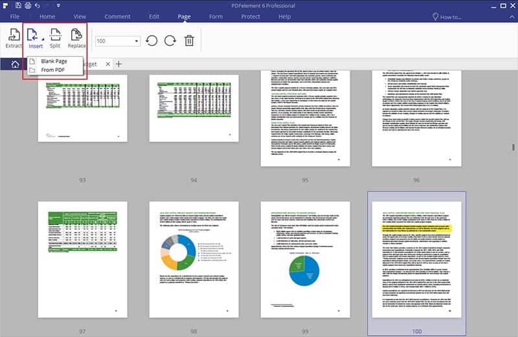518x337 pixels.
Task: Expand the Insert dropdown arrow
Action: coord(43,39)
